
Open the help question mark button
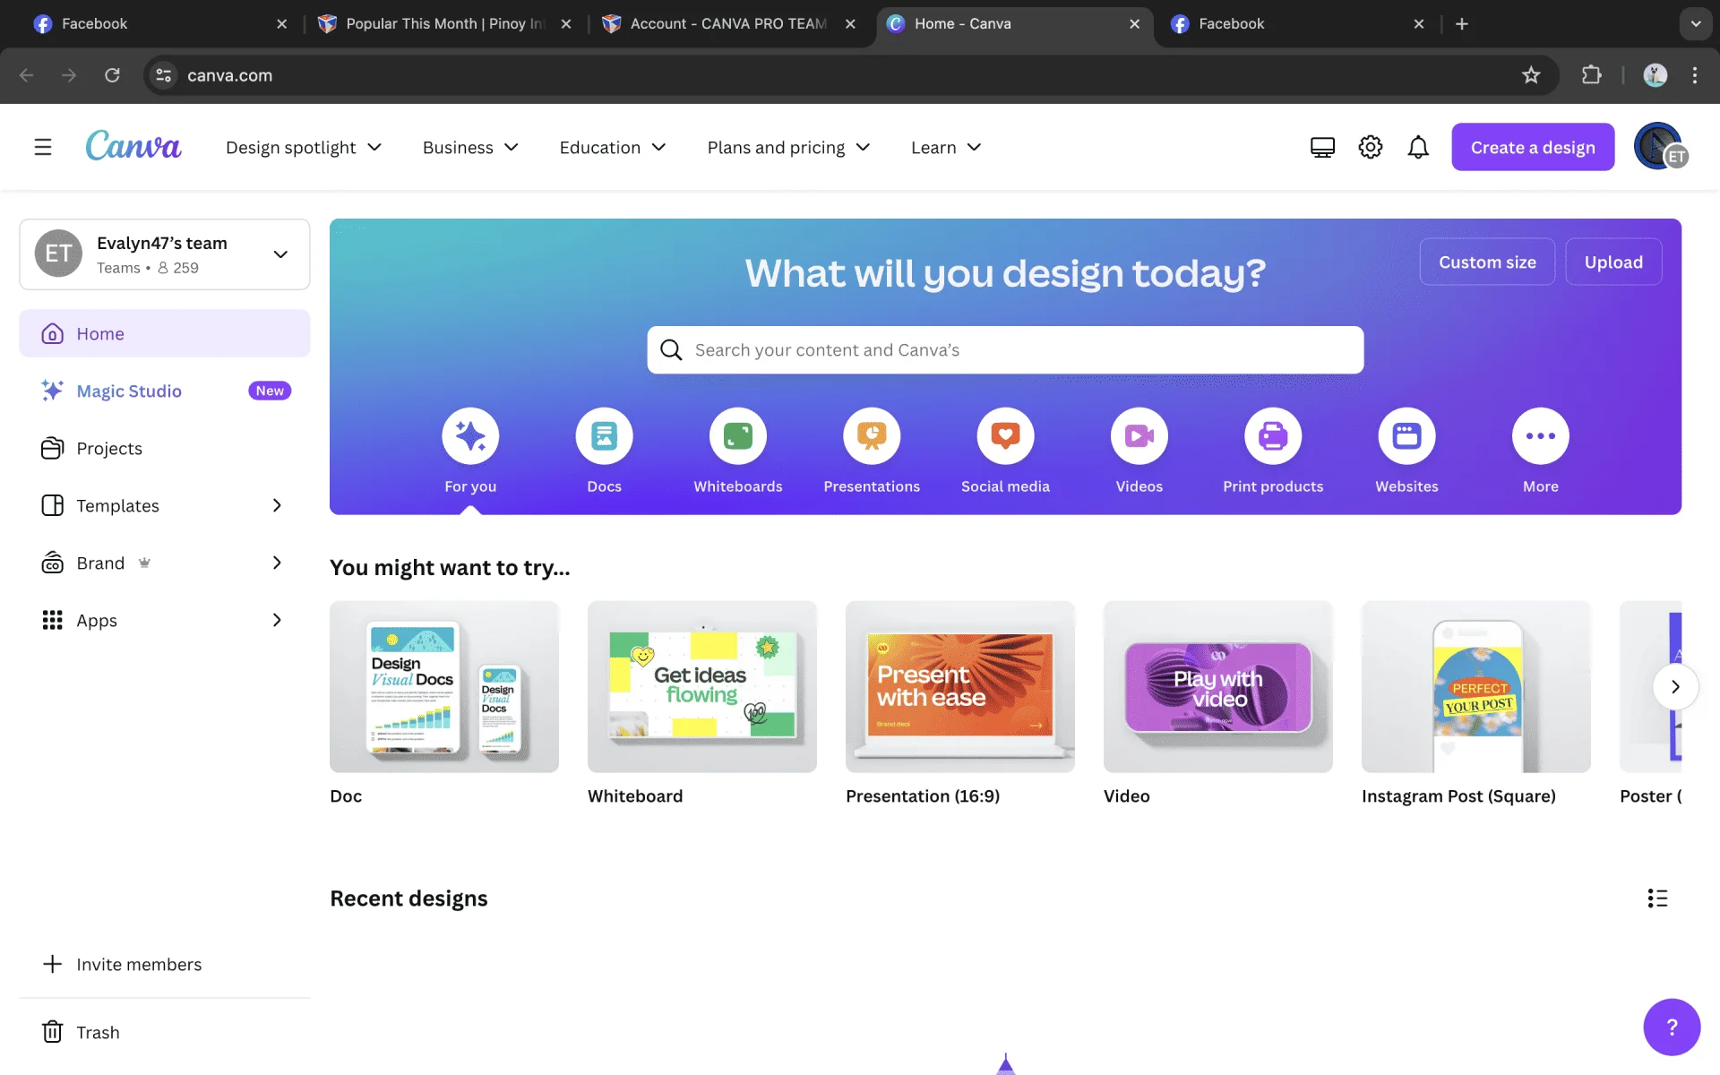click(x=1672, y=1028)
